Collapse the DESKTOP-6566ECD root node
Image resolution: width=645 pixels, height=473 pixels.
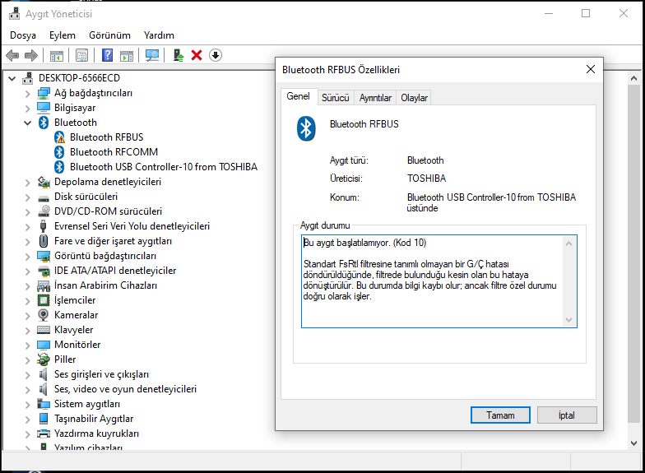12,78
